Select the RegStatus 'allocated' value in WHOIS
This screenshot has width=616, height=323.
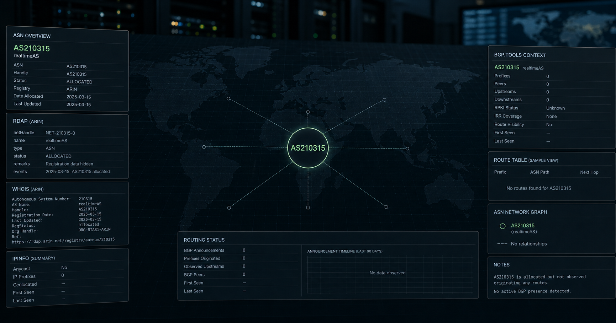point(89,225)
